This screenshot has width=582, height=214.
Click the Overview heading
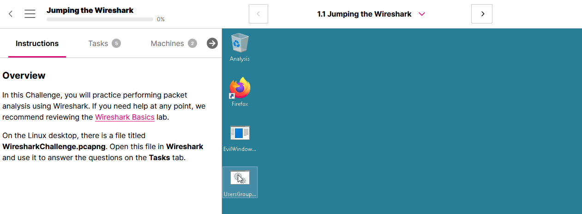24,75
